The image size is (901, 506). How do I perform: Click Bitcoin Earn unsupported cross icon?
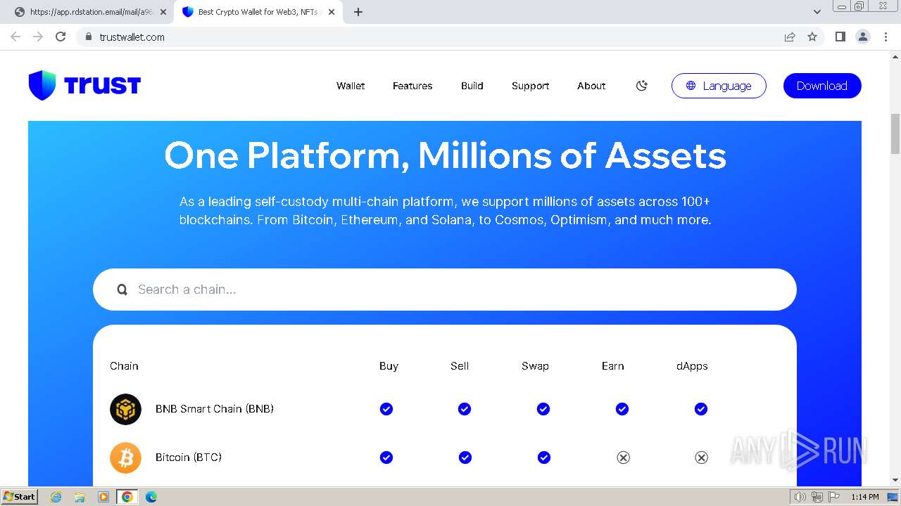click(623, 458)
